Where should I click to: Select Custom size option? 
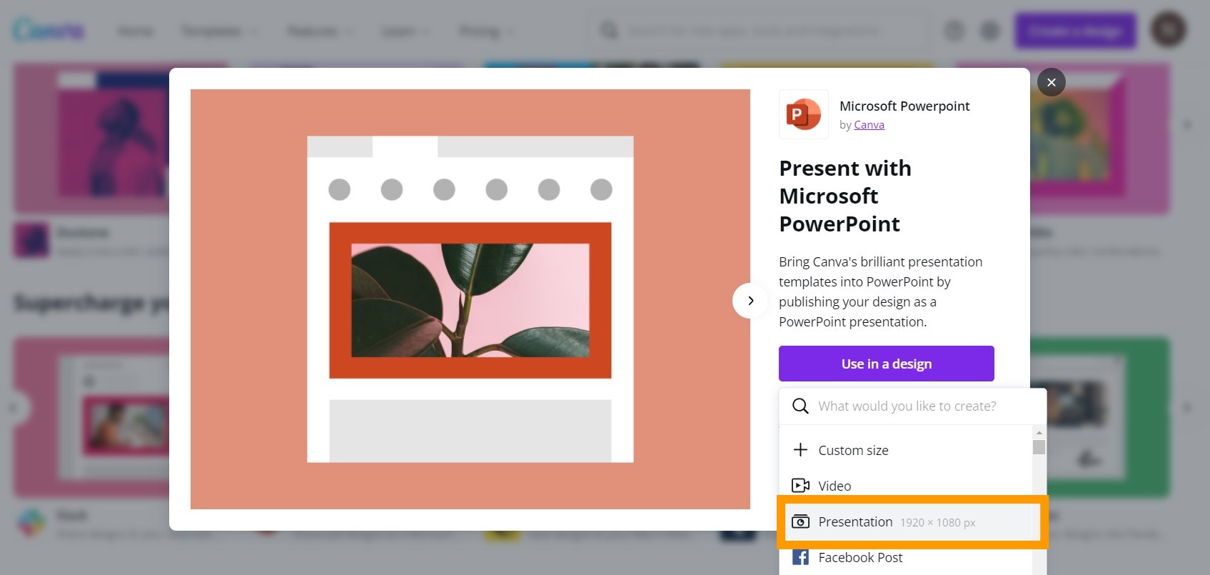coord(905,450)
